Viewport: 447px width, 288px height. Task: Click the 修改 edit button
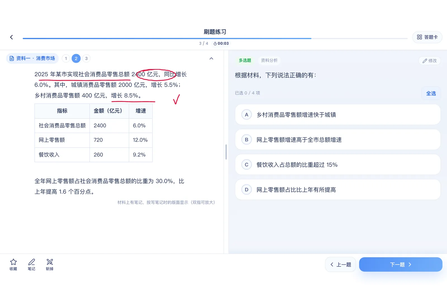(430, 61)
